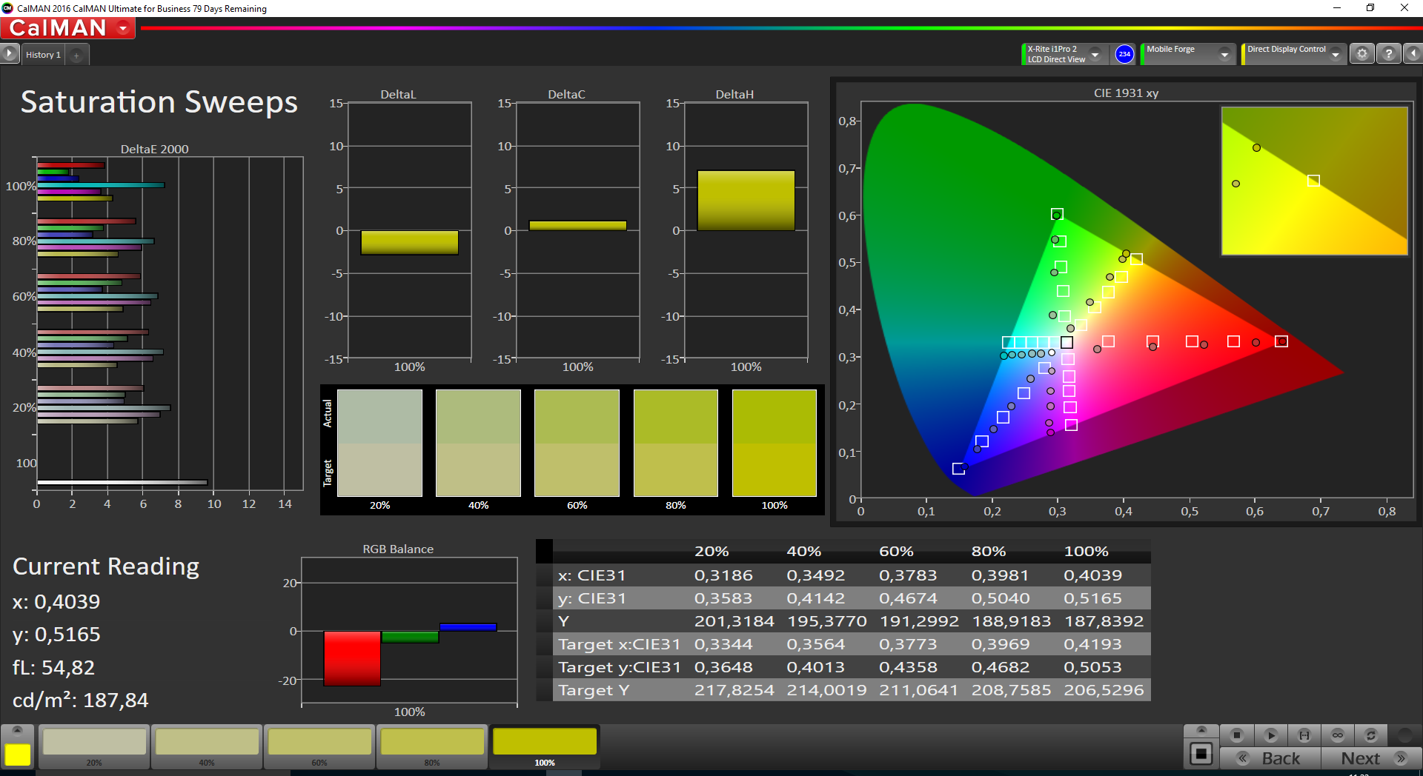Add a new history tab

pos(76,56)
